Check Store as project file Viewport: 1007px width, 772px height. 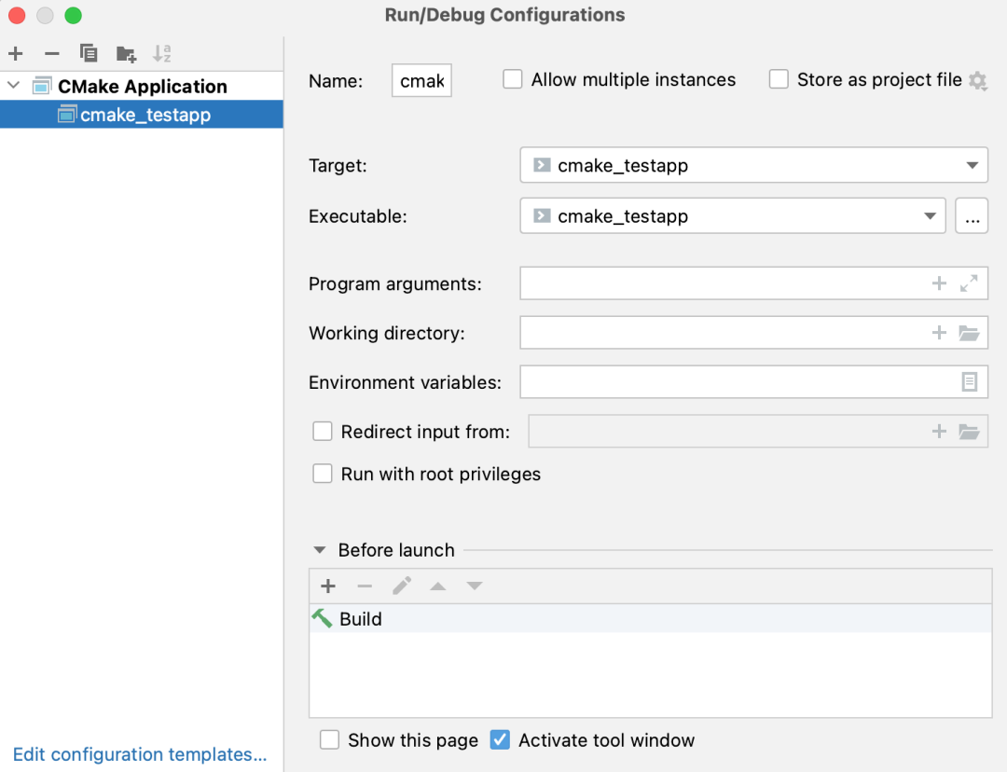click(x=779, y=79)
